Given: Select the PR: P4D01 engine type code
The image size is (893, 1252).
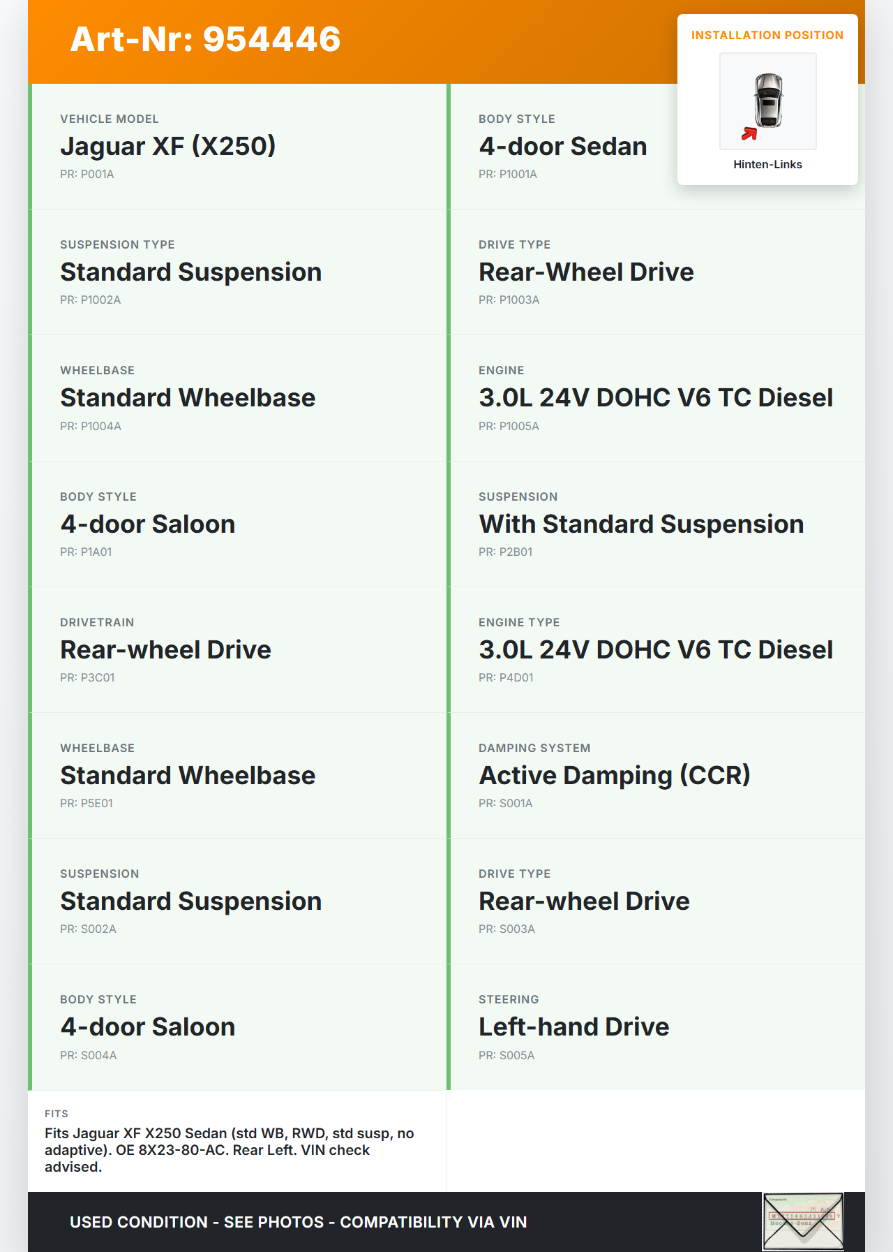Looking at the screenshot, I should [x=506, y=677].
